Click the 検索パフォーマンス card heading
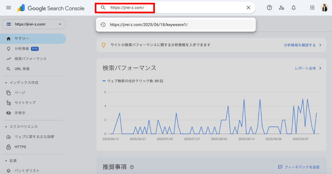332x174 pixels. point(129,68)
